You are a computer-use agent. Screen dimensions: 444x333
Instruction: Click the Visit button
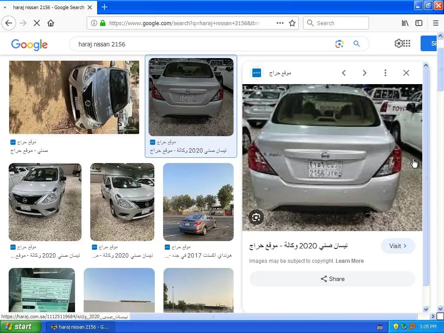point(398,246)
